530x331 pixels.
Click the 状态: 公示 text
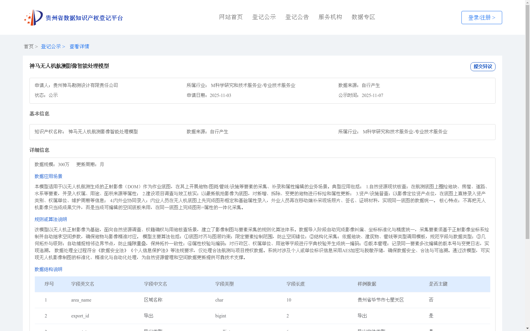(x=46, y=95)
